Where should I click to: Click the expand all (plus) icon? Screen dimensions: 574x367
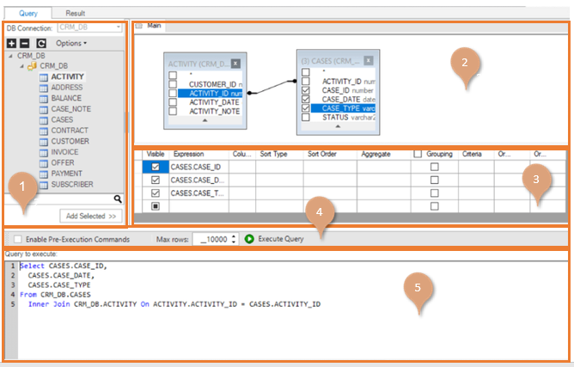pos(11,42)
